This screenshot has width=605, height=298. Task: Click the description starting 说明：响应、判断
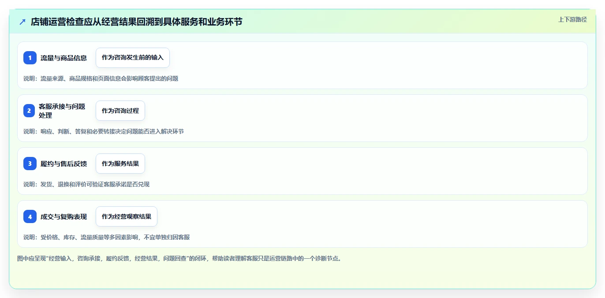[104, 131]
